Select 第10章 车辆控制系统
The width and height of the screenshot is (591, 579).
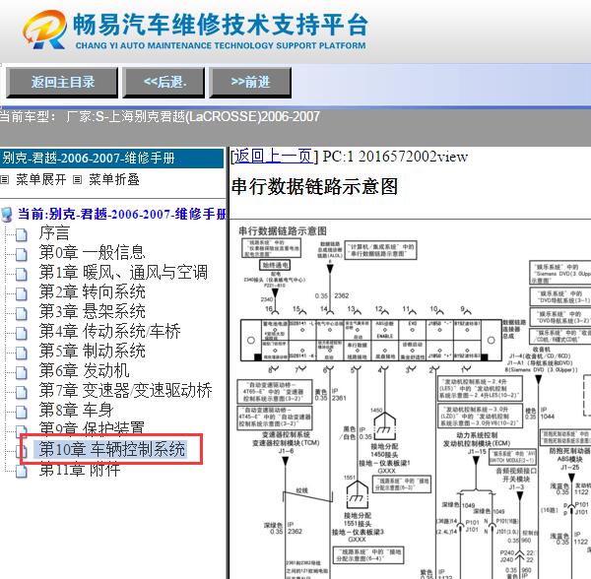pyautogui.click(x=112, y=449)
